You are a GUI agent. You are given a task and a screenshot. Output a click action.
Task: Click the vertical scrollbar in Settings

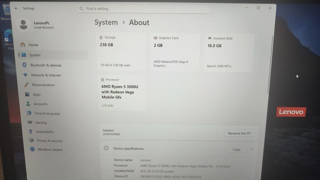point(270,65)
